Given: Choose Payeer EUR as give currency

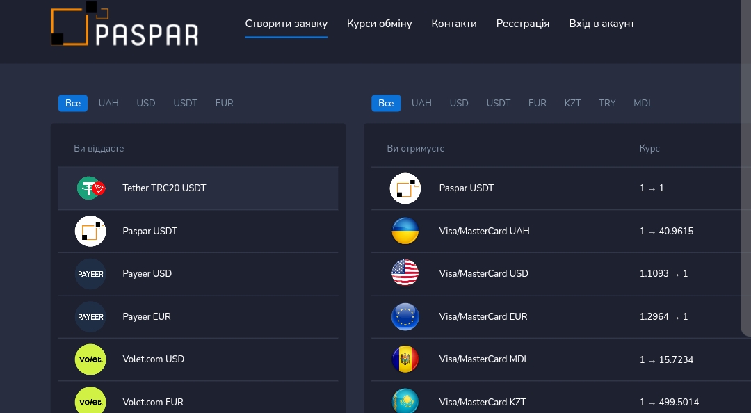Looking at the screenshot, I should tap(198, 316).
